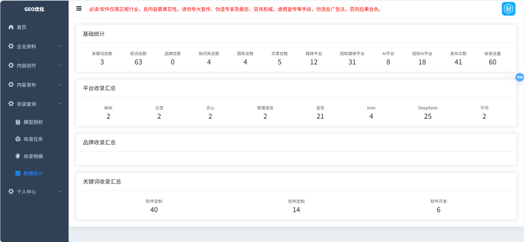Image resolution: width=524 pixels, height=242 pixels.
Task: Click the 图库总数 label
Action: (245, 54)
